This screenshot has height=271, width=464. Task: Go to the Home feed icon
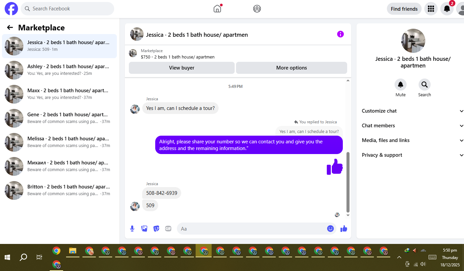pos(217,9)
